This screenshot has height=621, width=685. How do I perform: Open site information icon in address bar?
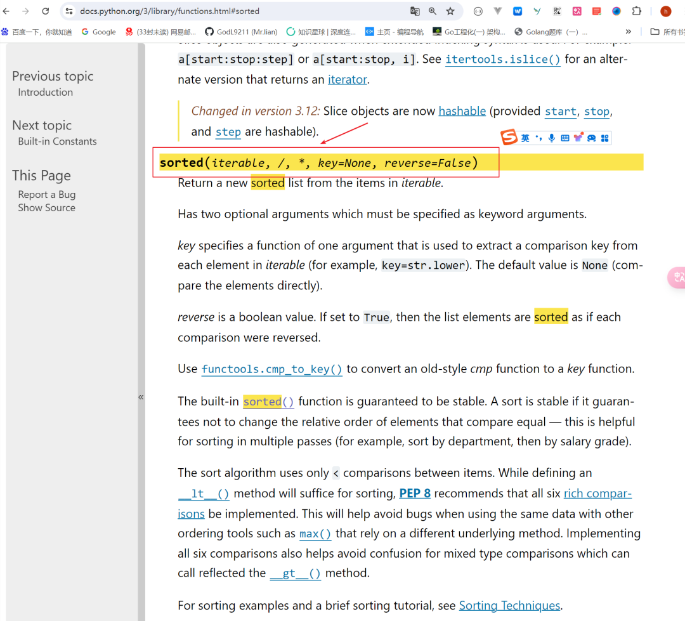pyautogui.click(x=69, y=11)
